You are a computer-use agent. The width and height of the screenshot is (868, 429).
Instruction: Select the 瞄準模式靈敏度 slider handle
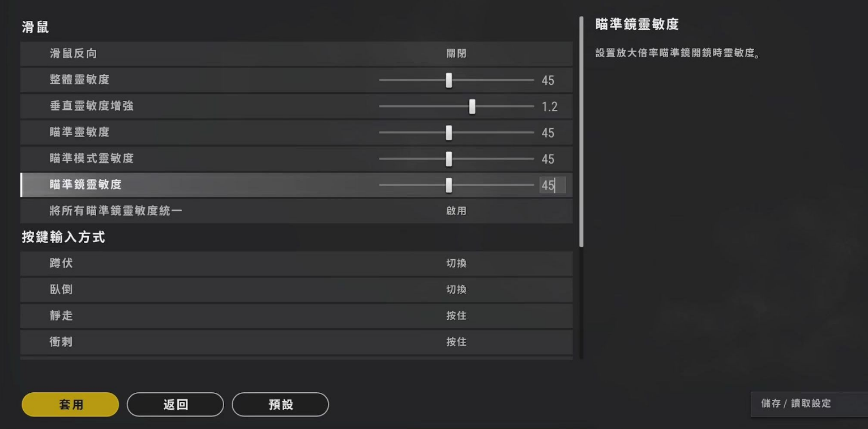(449, 158)
